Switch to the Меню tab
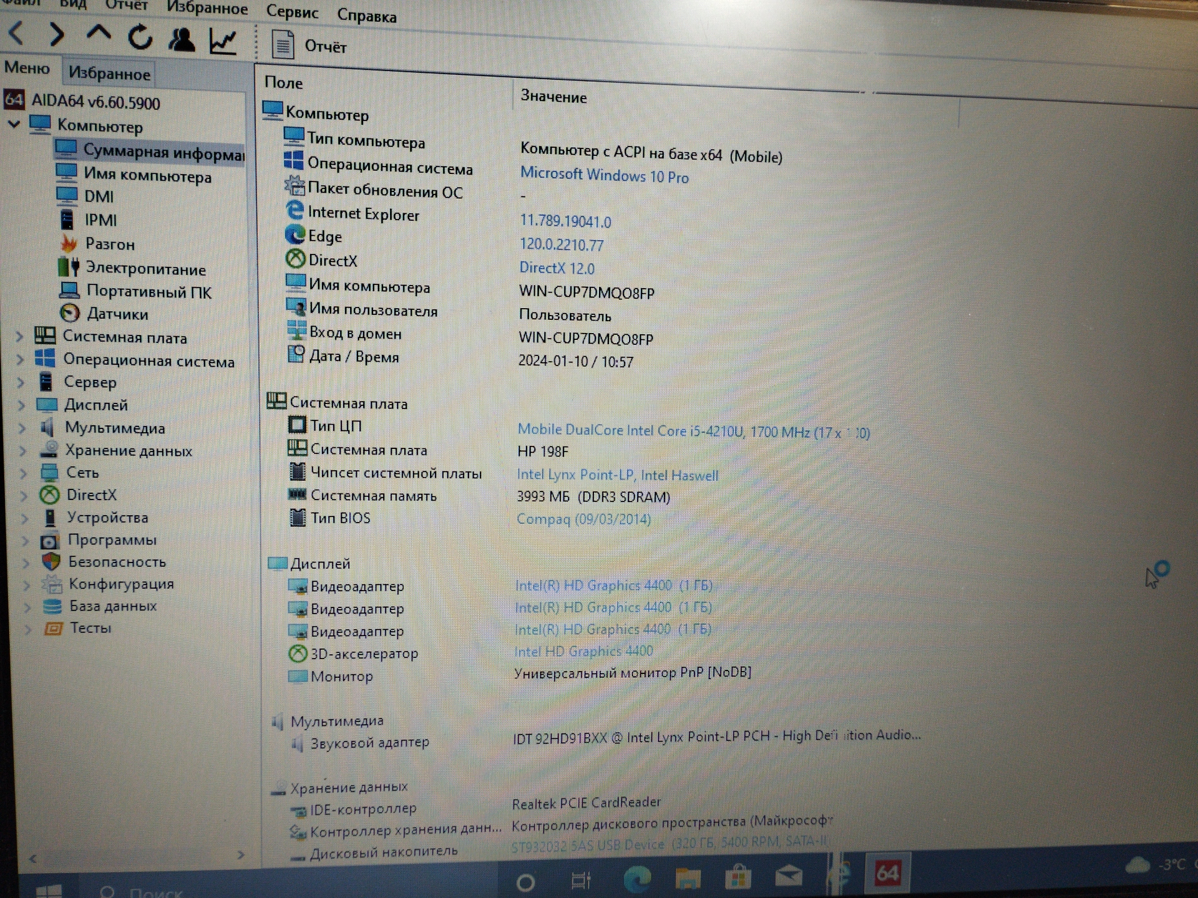This screenshot has width=1198, height=898. 27,67
